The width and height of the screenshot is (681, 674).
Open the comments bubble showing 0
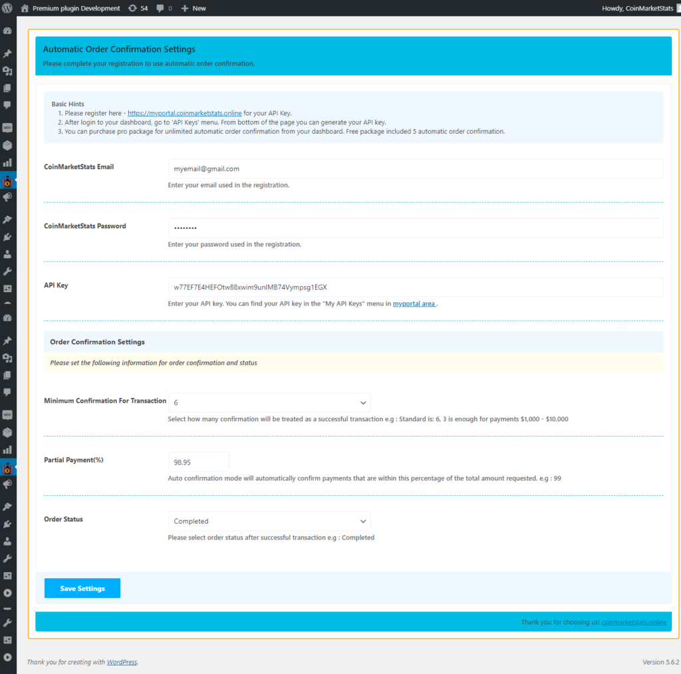click(164, 8)
